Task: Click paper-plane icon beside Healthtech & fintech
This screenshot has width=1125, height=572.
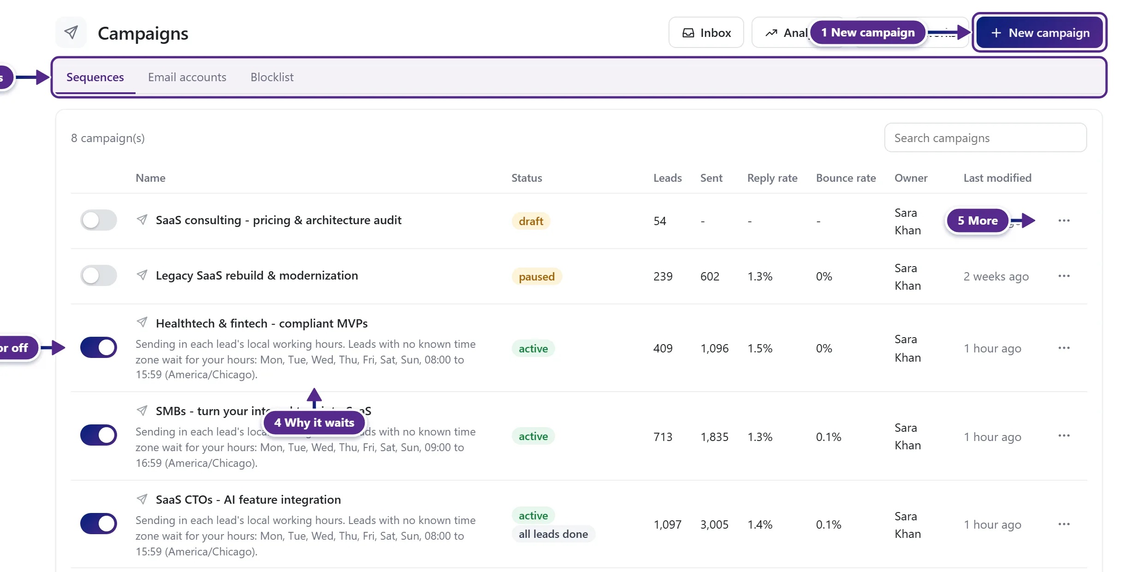Action: click(142, 322)
